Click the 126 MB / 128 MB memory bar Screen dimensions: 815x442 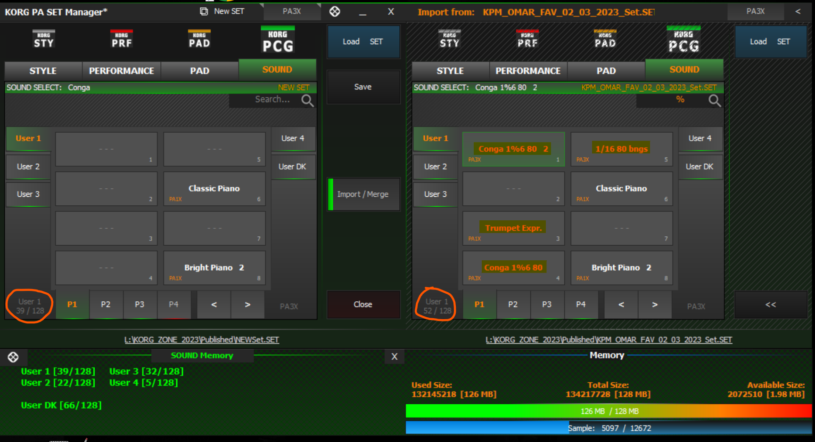pyautogui.click(x=609, y=411)
